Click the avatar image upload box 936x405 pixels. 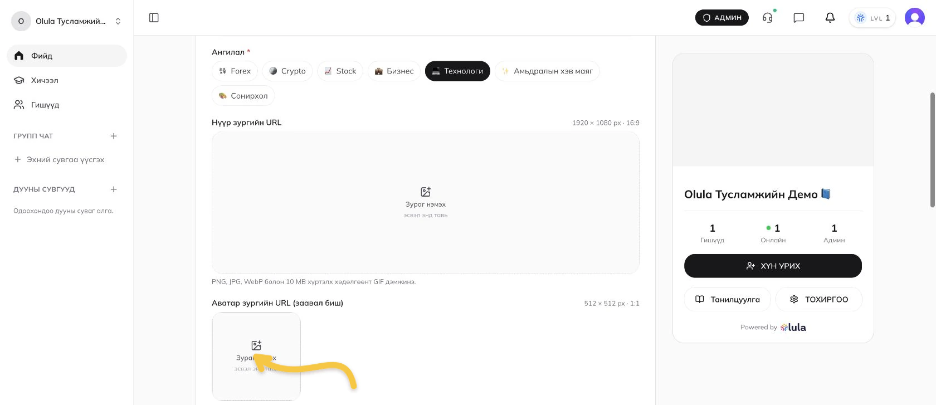click(x=256, y=357)
